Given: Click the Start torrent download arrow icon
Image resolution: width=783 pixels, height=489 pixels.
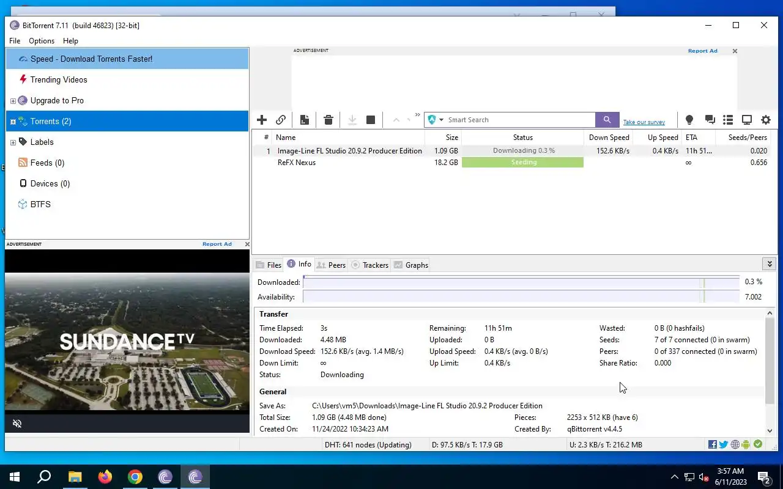Looking at the screenshot, I should [352, 120].
